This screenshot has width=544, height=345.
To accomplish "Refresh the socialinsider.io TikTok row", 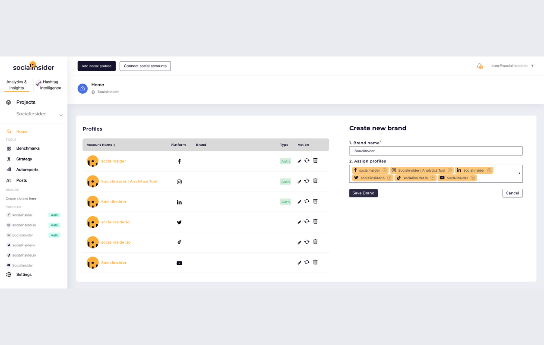I will point(307,241).
